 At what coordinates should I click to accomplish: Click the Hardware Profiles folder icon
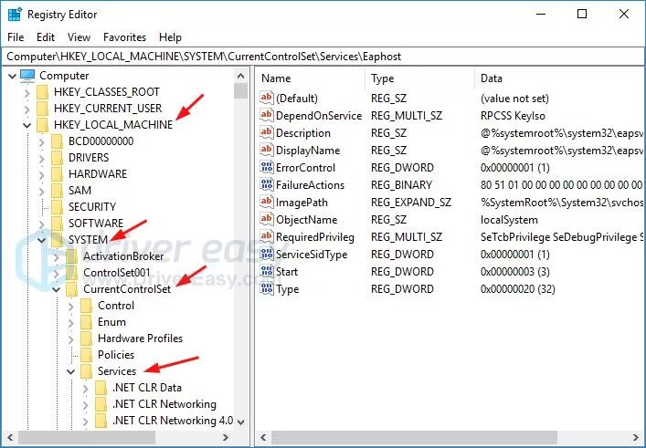tap(86, 339)
